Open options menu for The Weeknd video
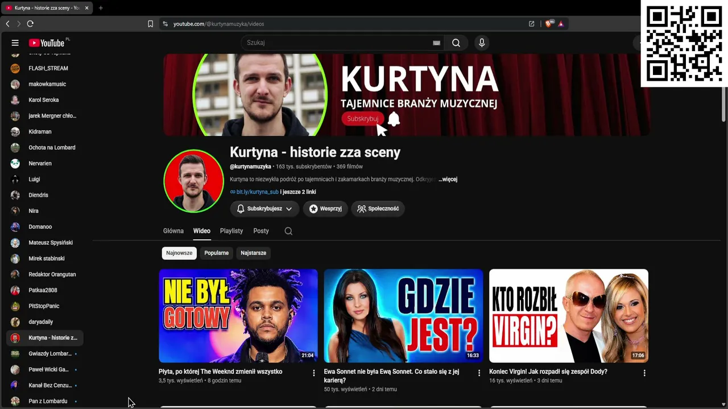 [x=314, y=373]
